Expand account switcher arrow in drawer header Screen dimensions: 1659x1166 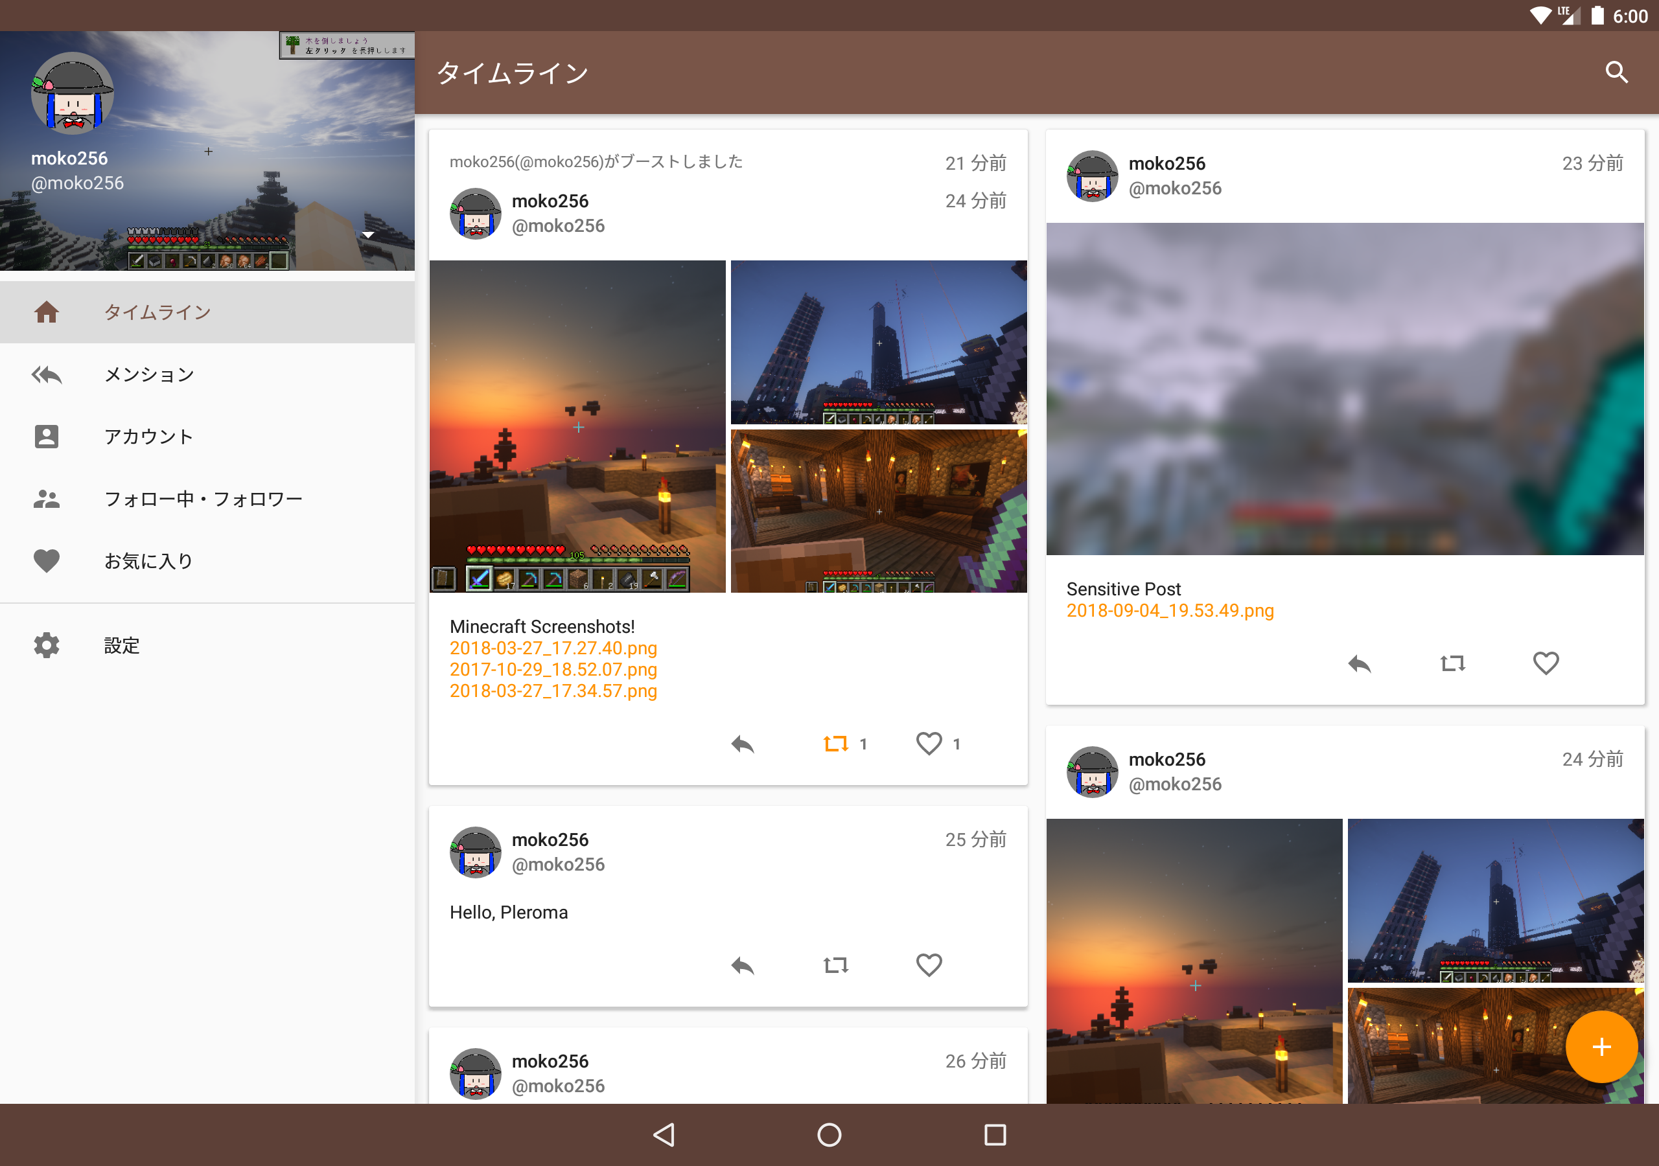(368, 234)
